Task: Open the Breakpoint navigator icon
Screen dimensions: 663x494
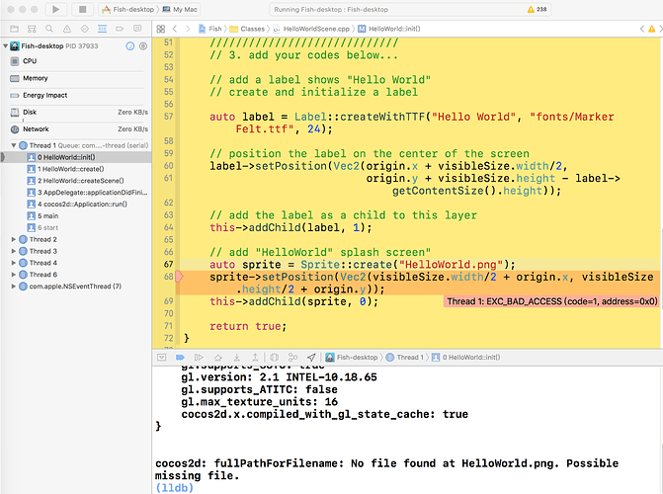Action: click(120, 29)
